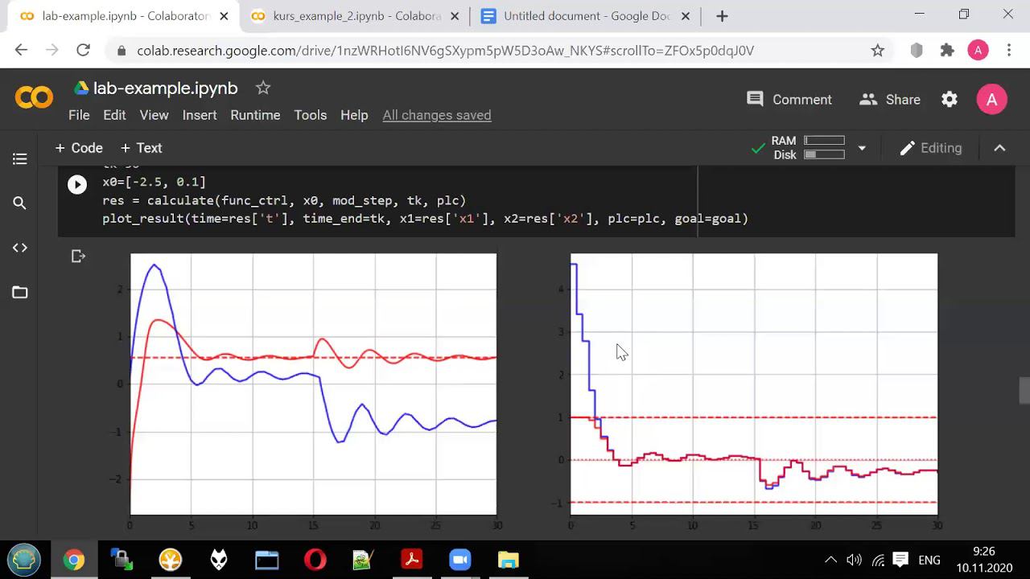Screen dimensions: 1030x579
Task: Click the cell output options icon
Action: pyautogui.click(x=78, y=257)
